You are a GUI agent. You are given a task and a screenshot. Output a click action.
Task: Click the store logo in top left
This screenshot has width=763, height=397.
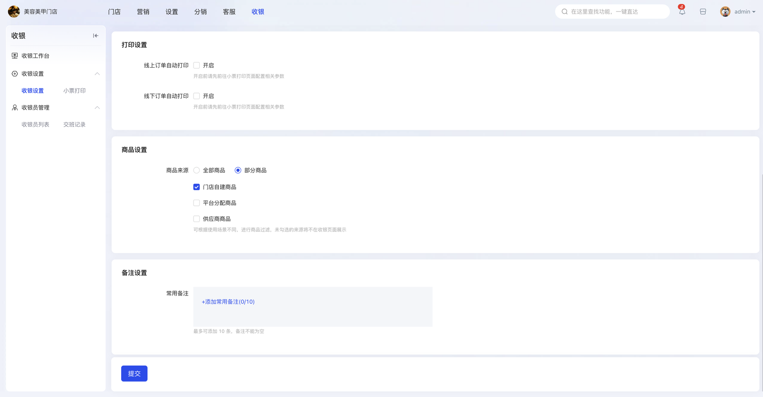[14, 11]
